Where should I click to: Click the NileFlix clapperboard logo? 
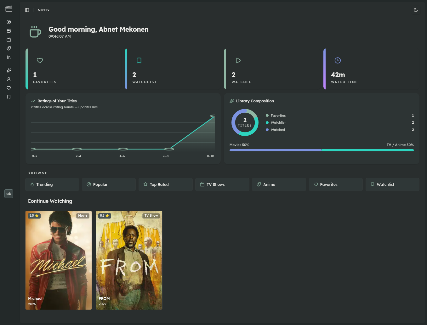(9, 9)
